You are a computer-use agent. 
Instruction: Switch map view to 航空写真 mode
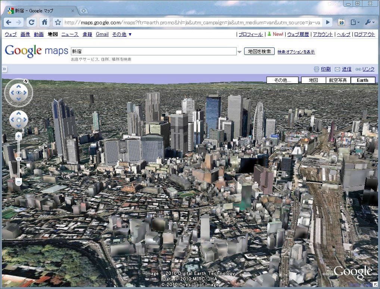[x=338, y=80]
